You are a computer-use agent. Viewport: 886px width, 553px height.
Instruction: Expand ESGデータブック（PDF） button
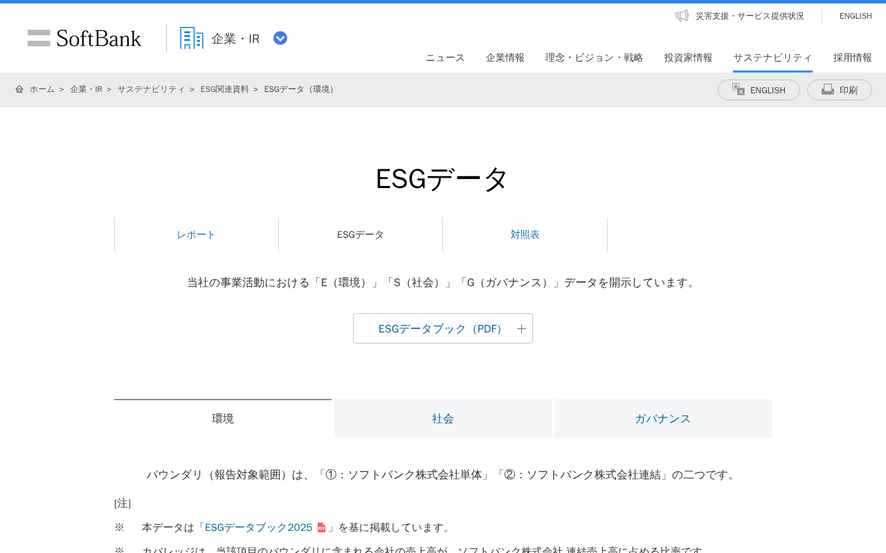(x=443, y=328)
